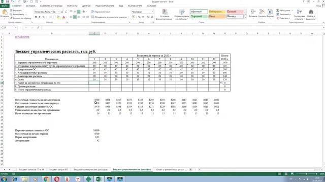
Task: Click Decrease font size icon
Action: coord(66,12)
